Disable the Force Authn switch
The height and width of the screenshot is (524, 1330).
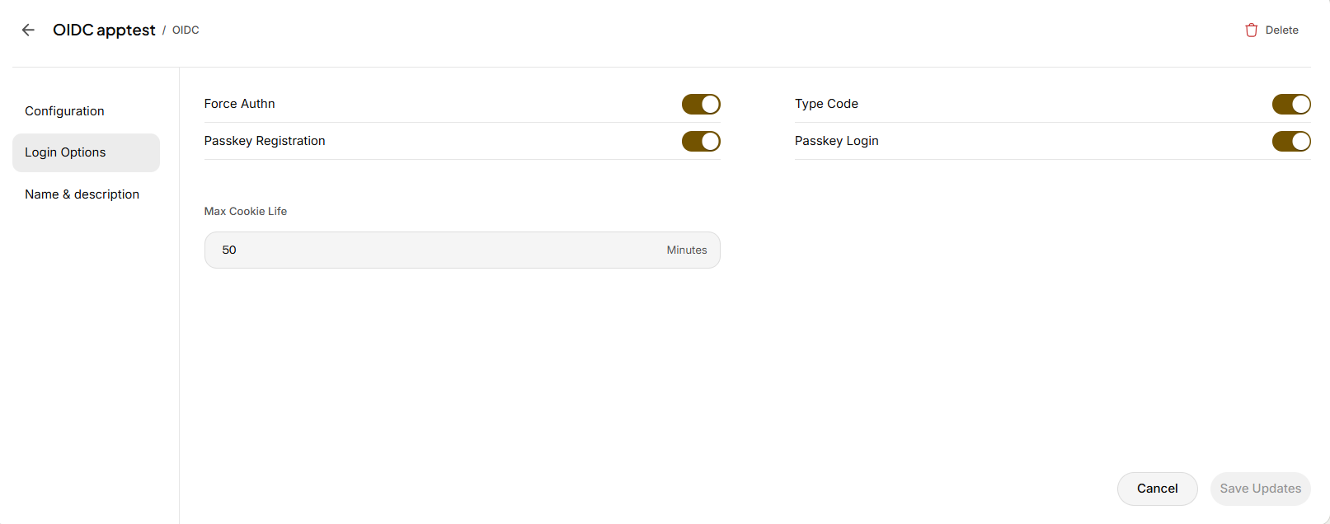click(701, 104)
